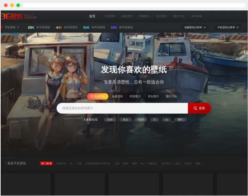The width and height of the screenshot is (248, 196).
Task: Open the 5K wallpaper icon
Action: pos(86,27)
